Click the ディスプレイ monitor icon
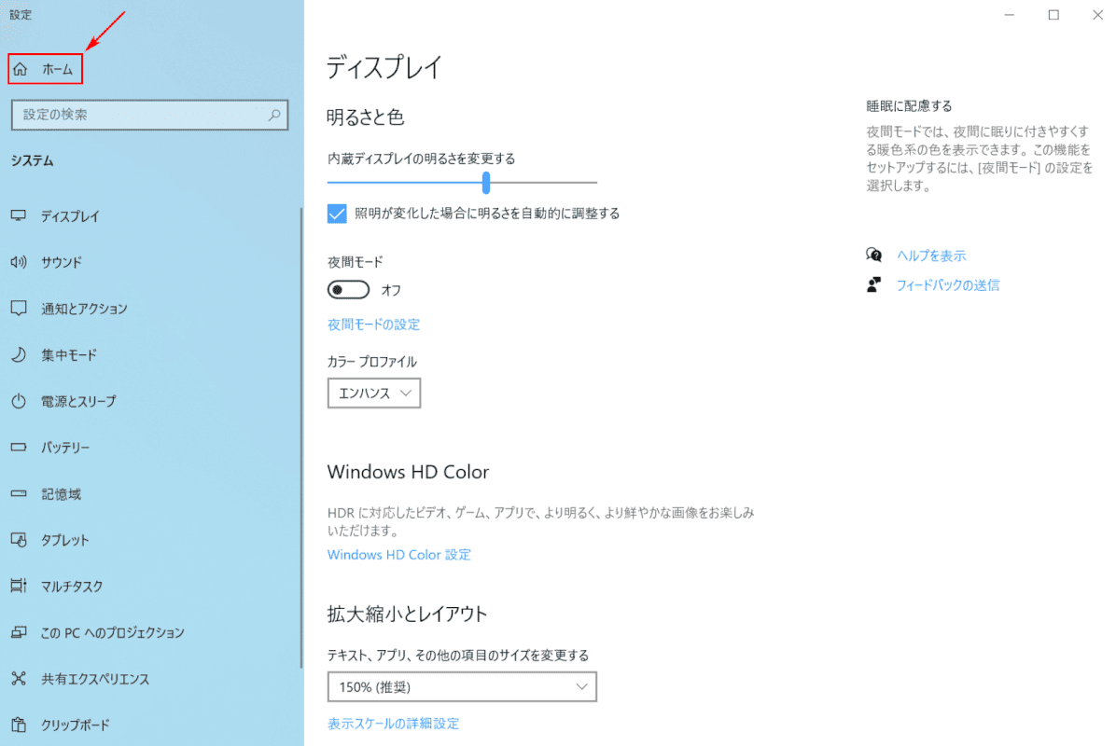Image resolution: width=1116 pixels, height=746 pixels. pyautogui.click(x=20, y=215)
